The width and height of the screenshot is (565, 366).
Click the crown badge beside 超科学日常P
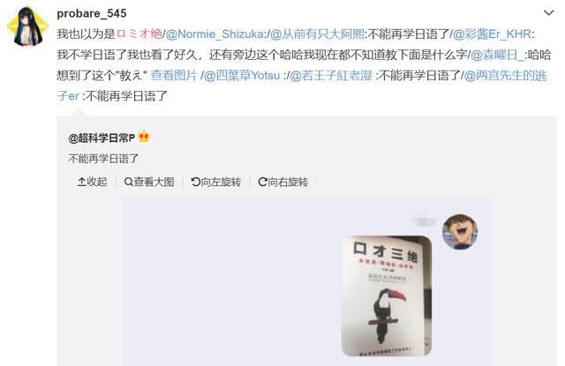144,137
